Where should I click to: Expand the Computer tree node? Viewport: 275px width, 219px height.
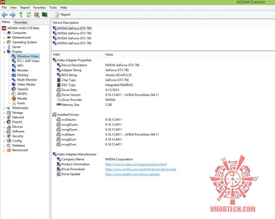coord(4,33)
